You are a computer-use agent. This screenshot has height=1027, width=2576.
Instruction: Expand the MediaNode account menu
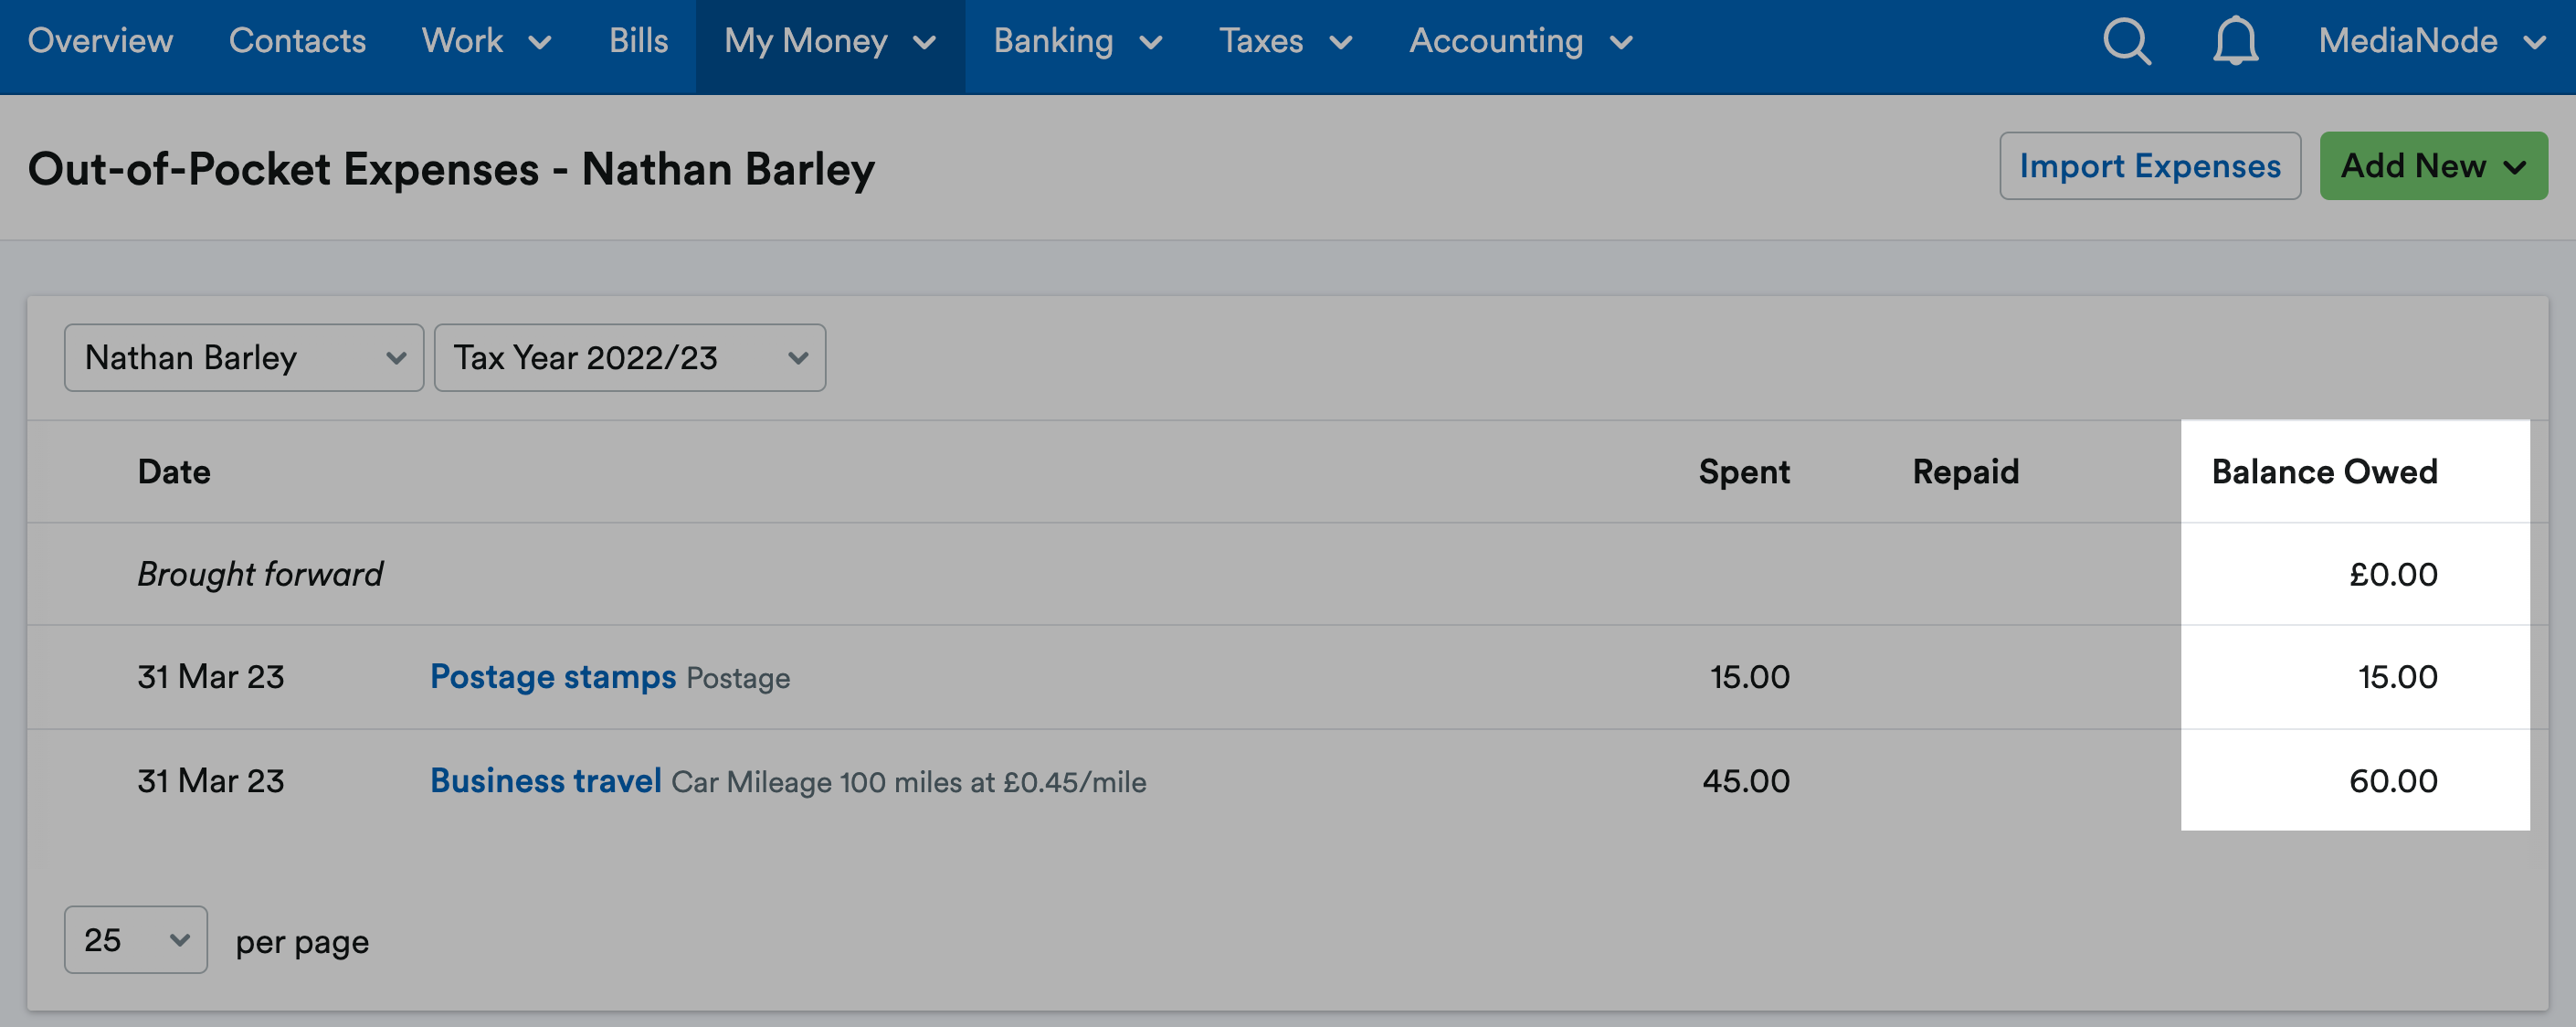coord(2432,41)
